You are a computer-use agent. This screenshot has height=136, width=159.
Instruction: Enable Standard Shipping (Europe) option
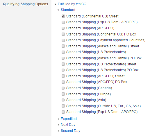tap(63, 94)
